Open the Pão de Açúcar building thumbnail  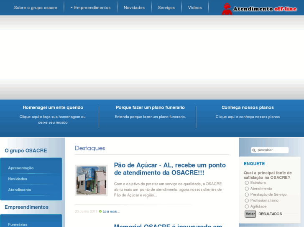(x=91, y=180)
